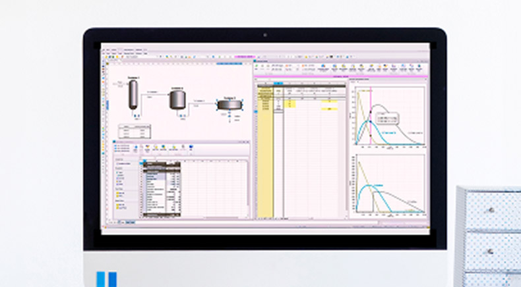Click the rightmost large icon in the right window ribbon
The width and height of the screenshot is (521, 287).
[x=419, y=67]
